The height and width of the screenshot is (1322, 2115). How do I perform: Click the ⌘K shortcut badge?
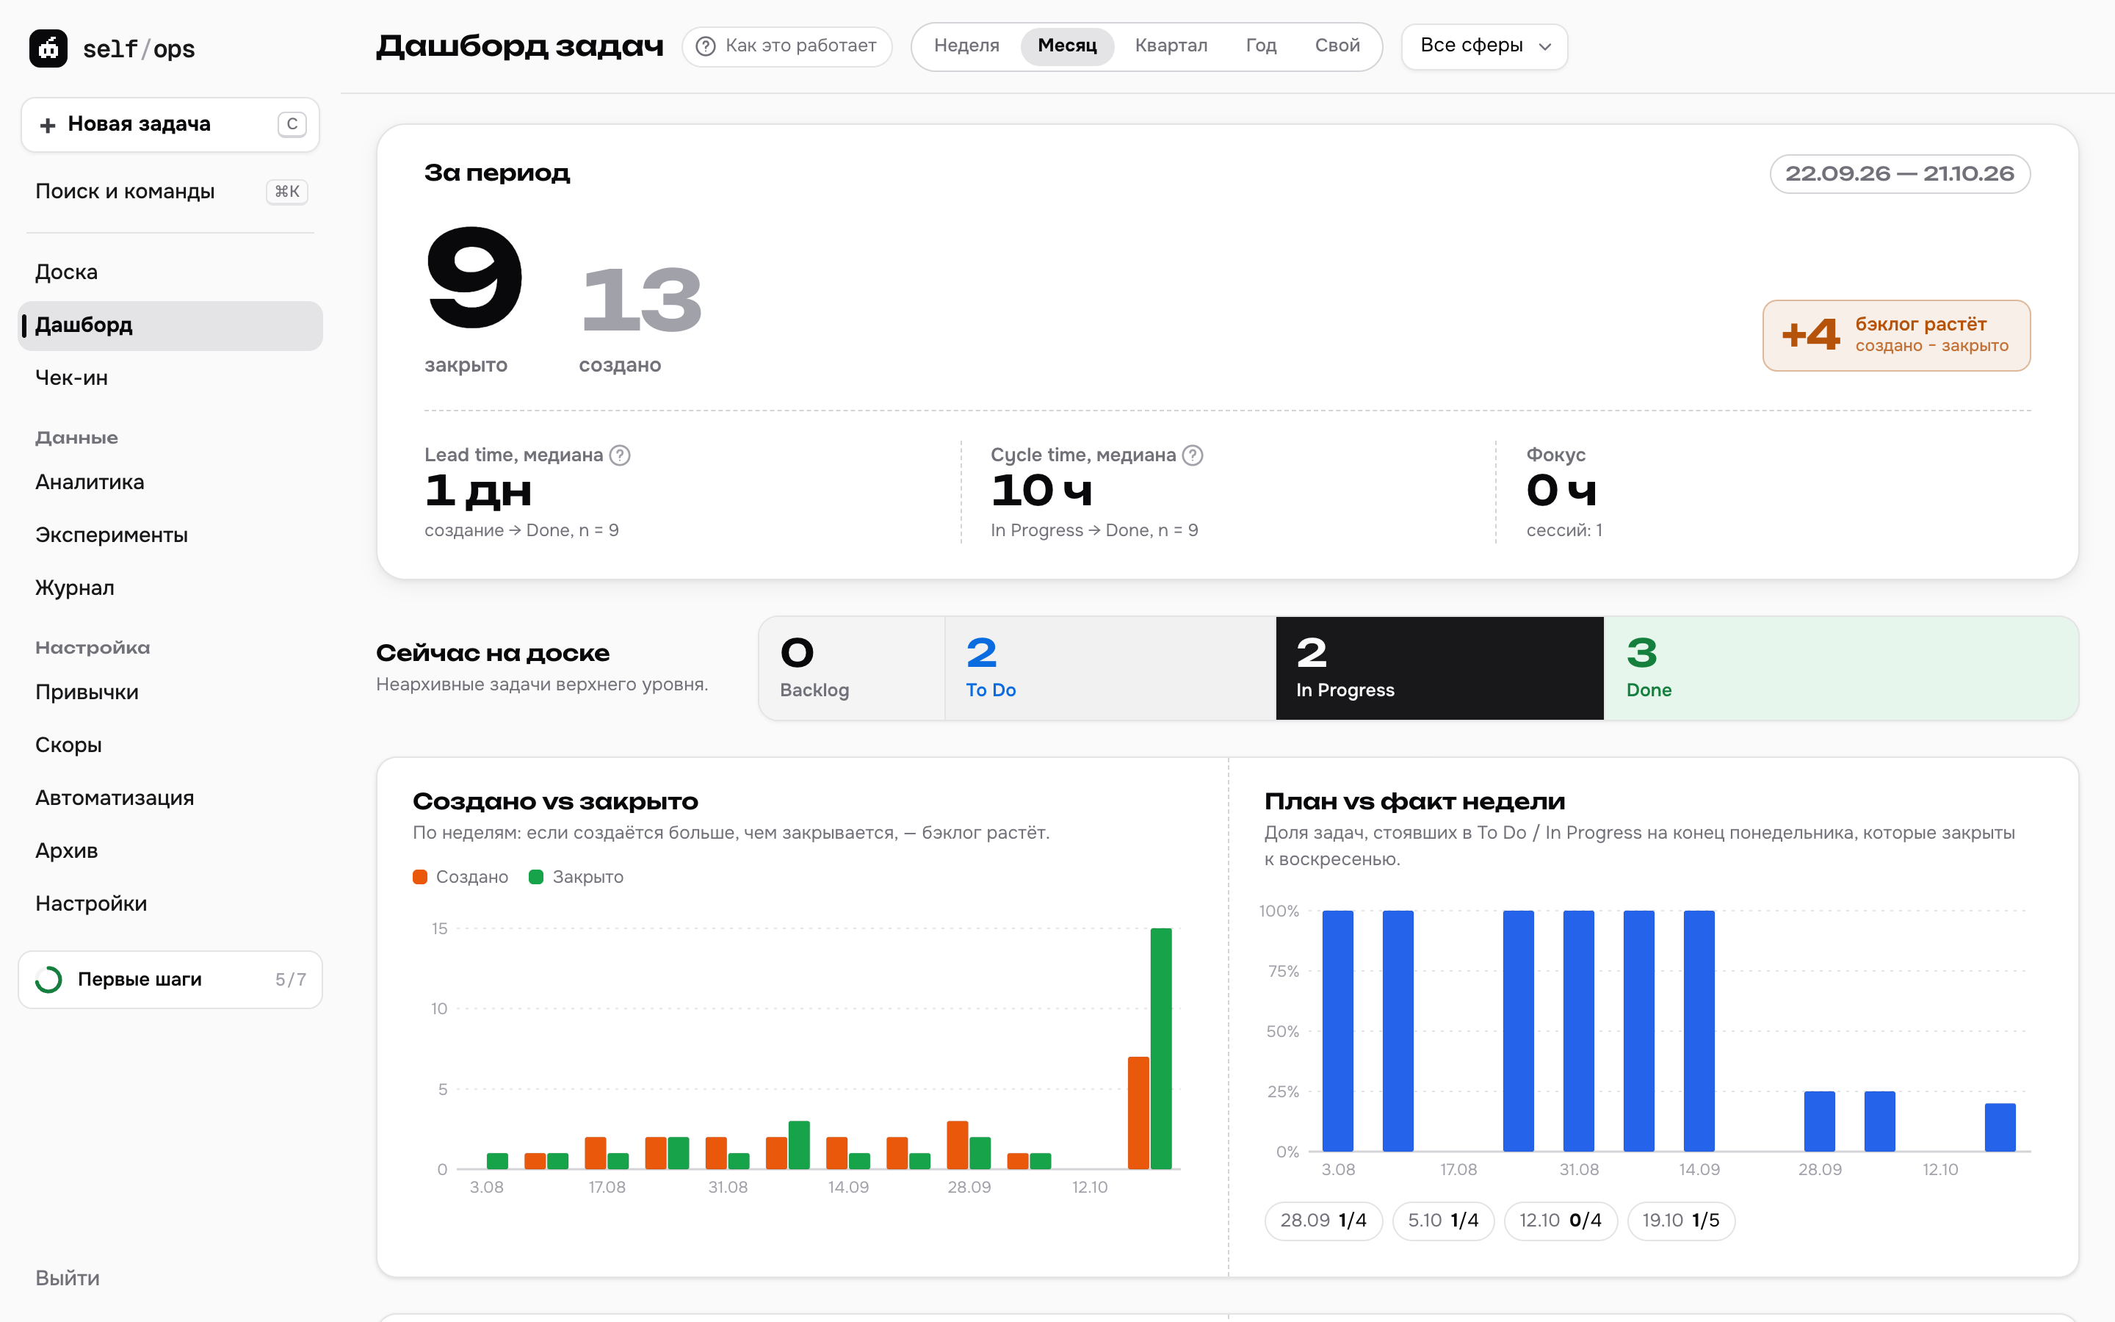286,192
